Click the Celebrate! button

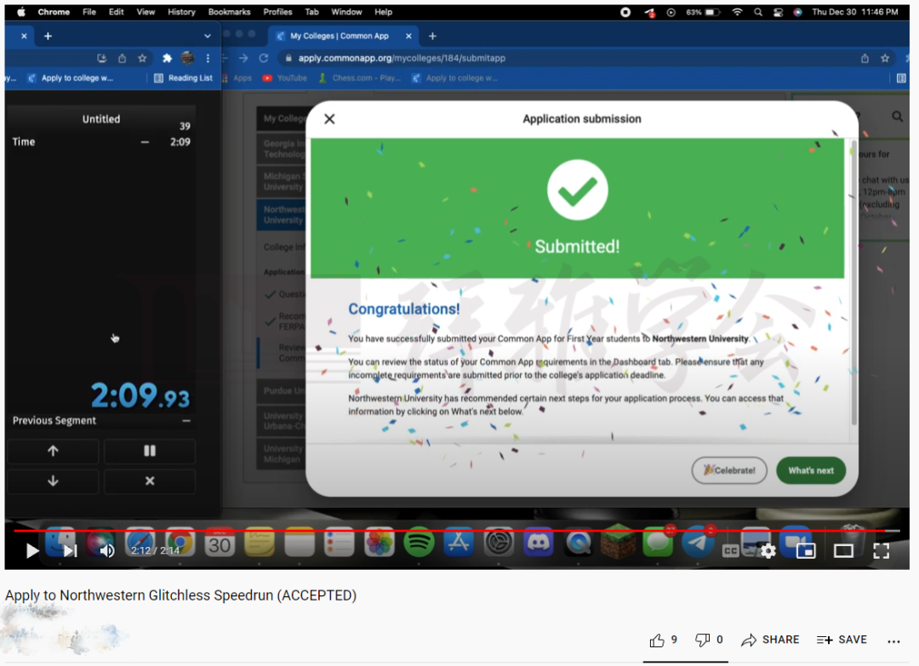coord(729,470)
